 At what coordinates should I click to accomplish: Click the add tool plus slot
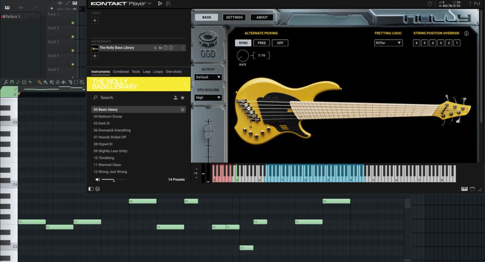click(x=95, y=20)
